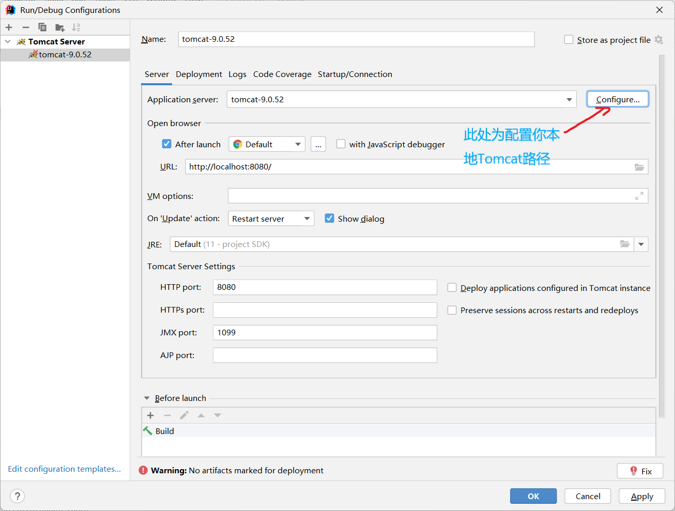Collapse the Tomcat Server tree node
675x511 pixels.
(x=8, y=41)
